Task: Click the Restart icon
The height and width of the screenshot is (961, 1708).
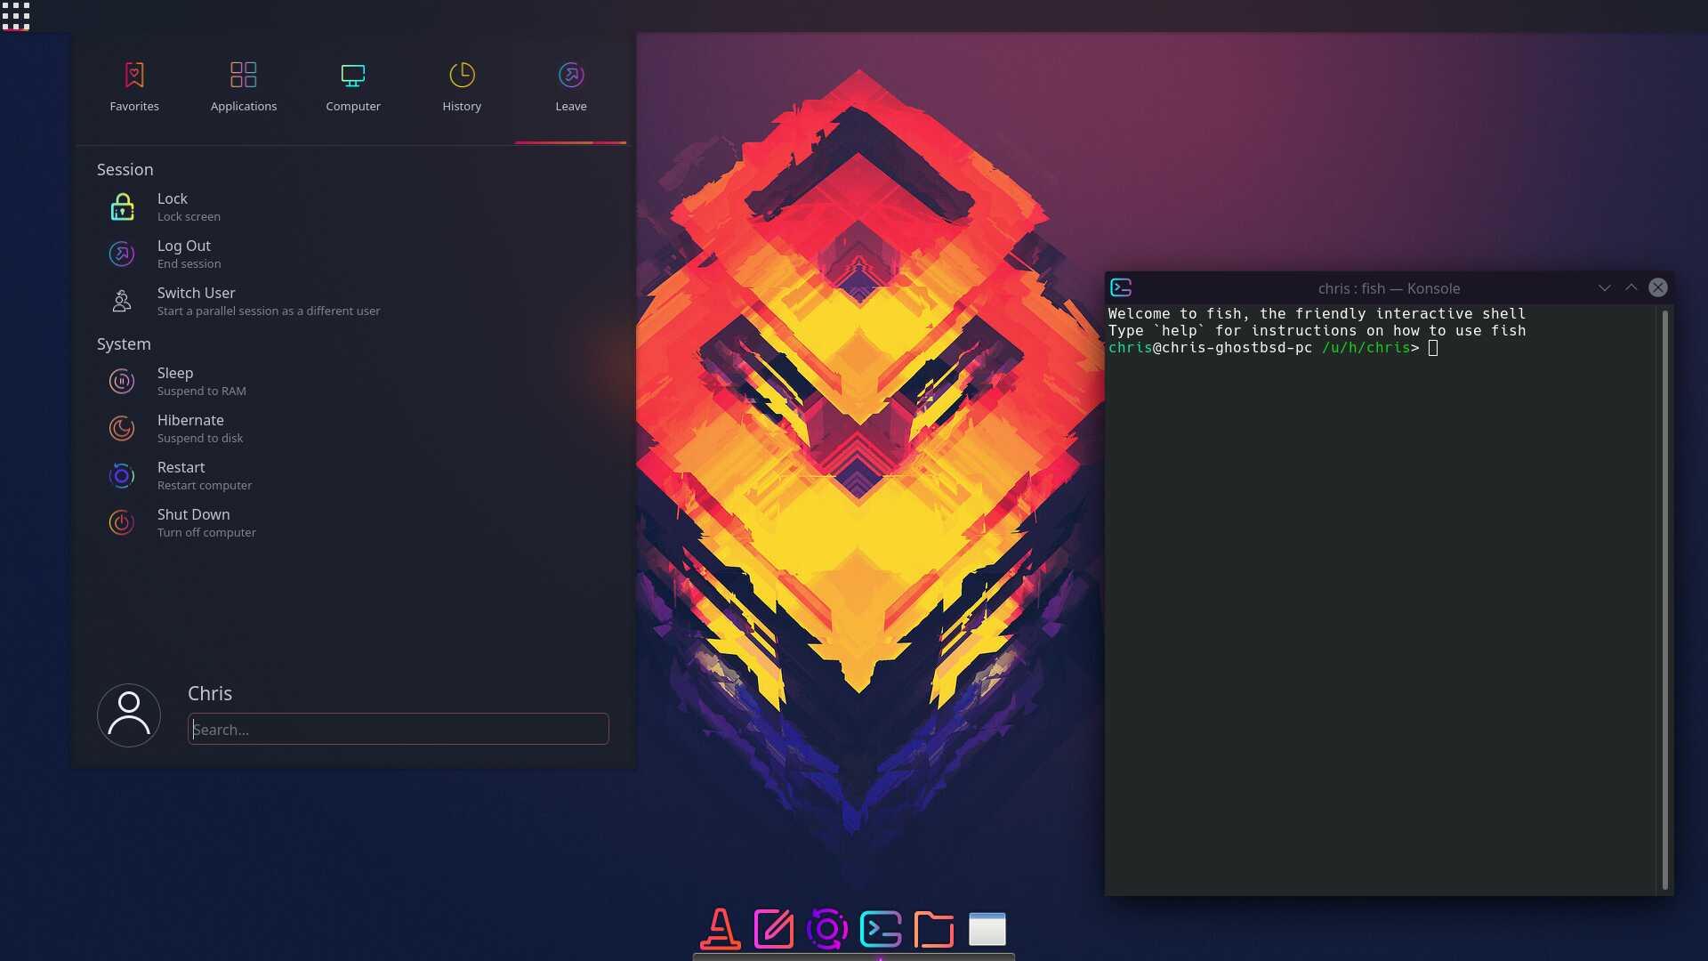Action: pos(122,476)
